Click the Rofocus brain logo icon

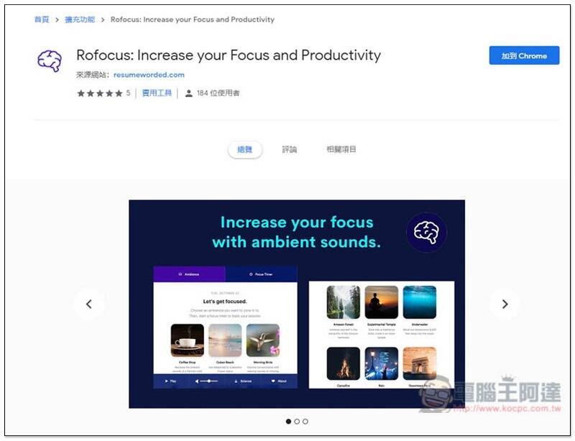(50, 61)
